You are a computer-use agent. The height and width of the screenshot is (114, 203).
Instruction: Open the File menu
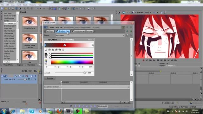2,5
